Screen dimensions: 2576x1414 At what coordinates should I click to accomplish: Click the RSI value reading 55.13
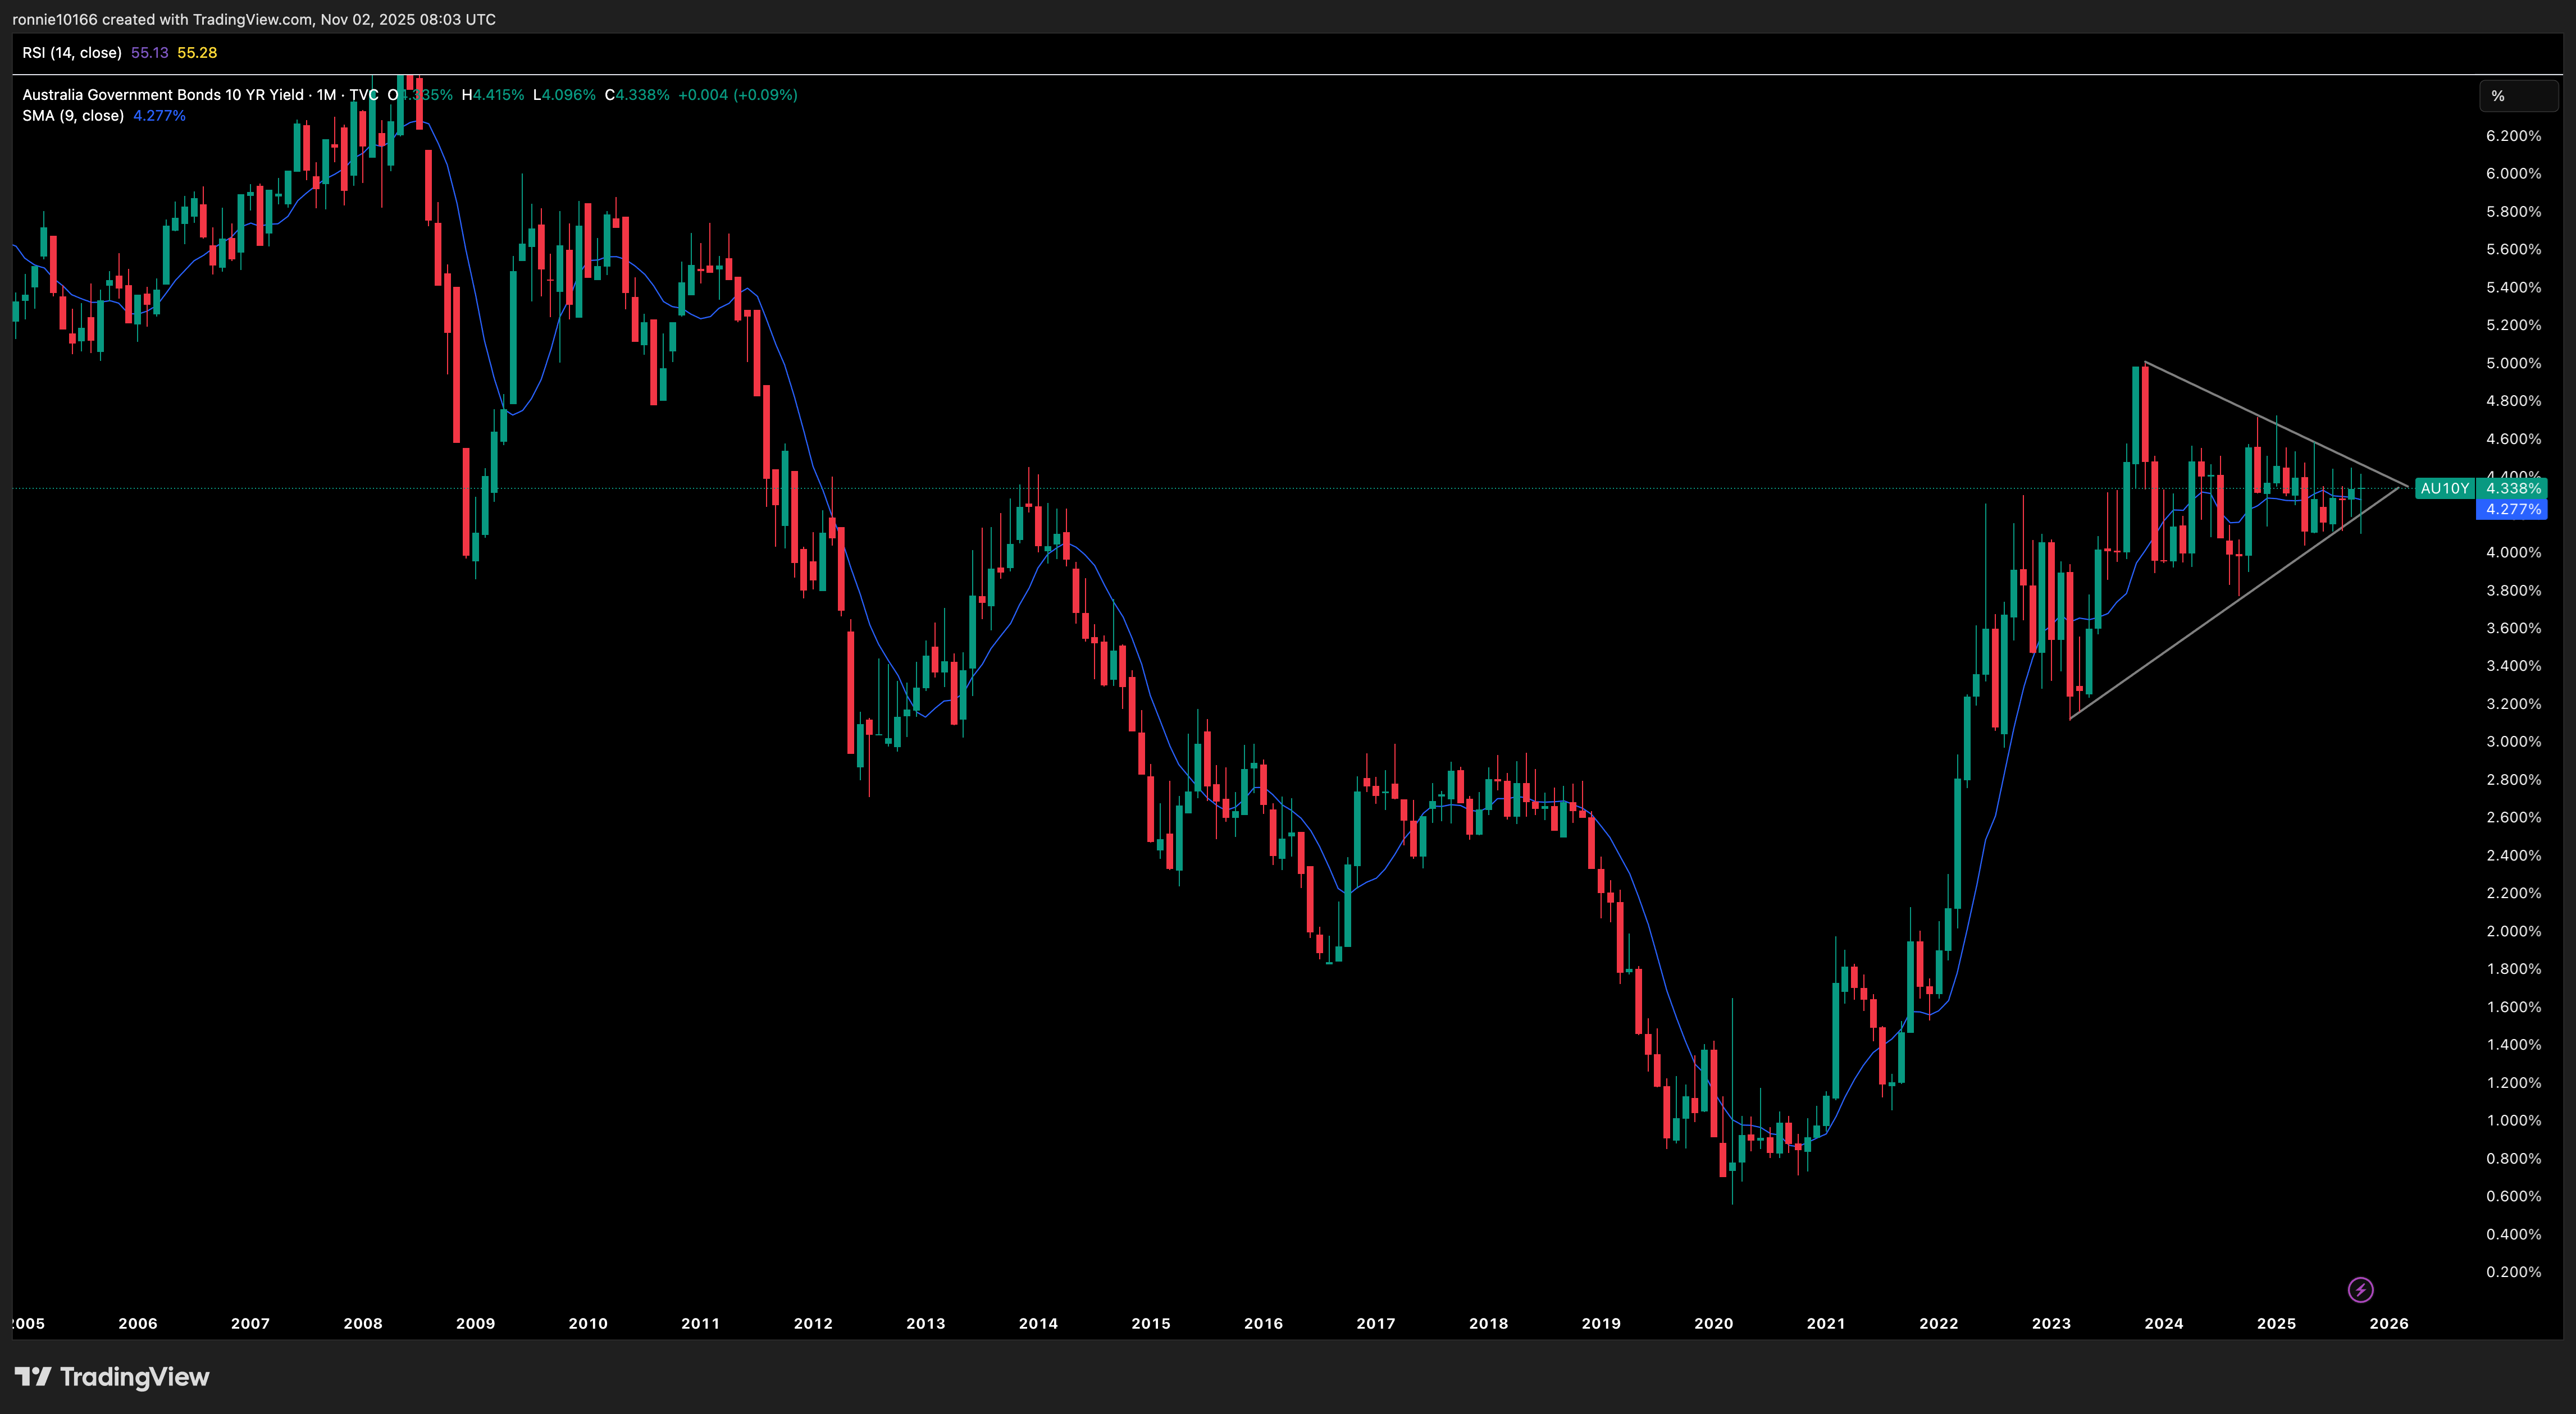click(149, 53)
